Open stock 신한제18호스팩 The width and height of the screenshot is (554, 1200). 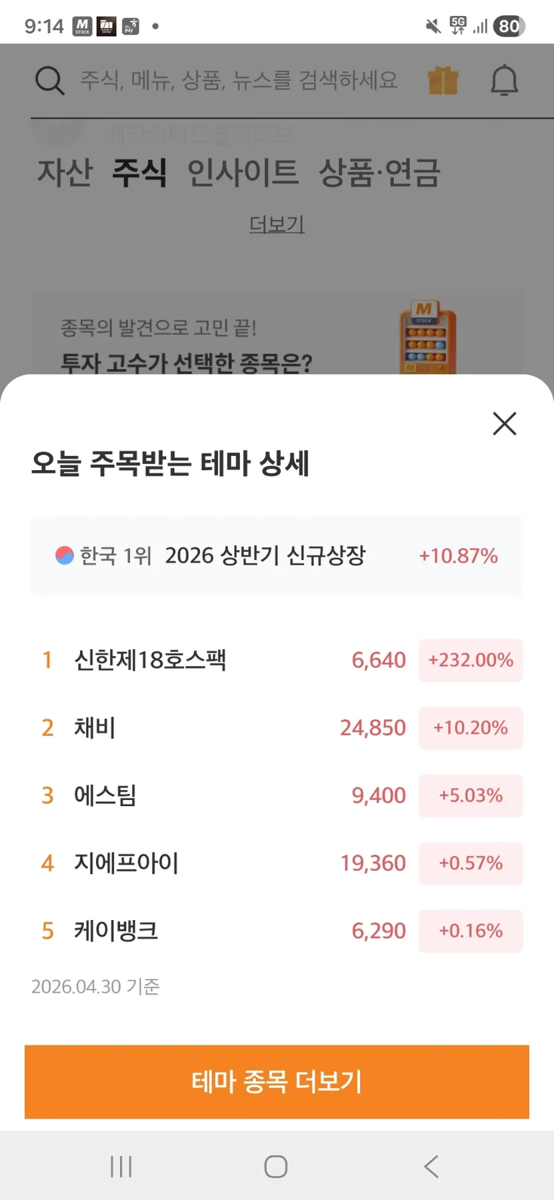coord(277,660)
